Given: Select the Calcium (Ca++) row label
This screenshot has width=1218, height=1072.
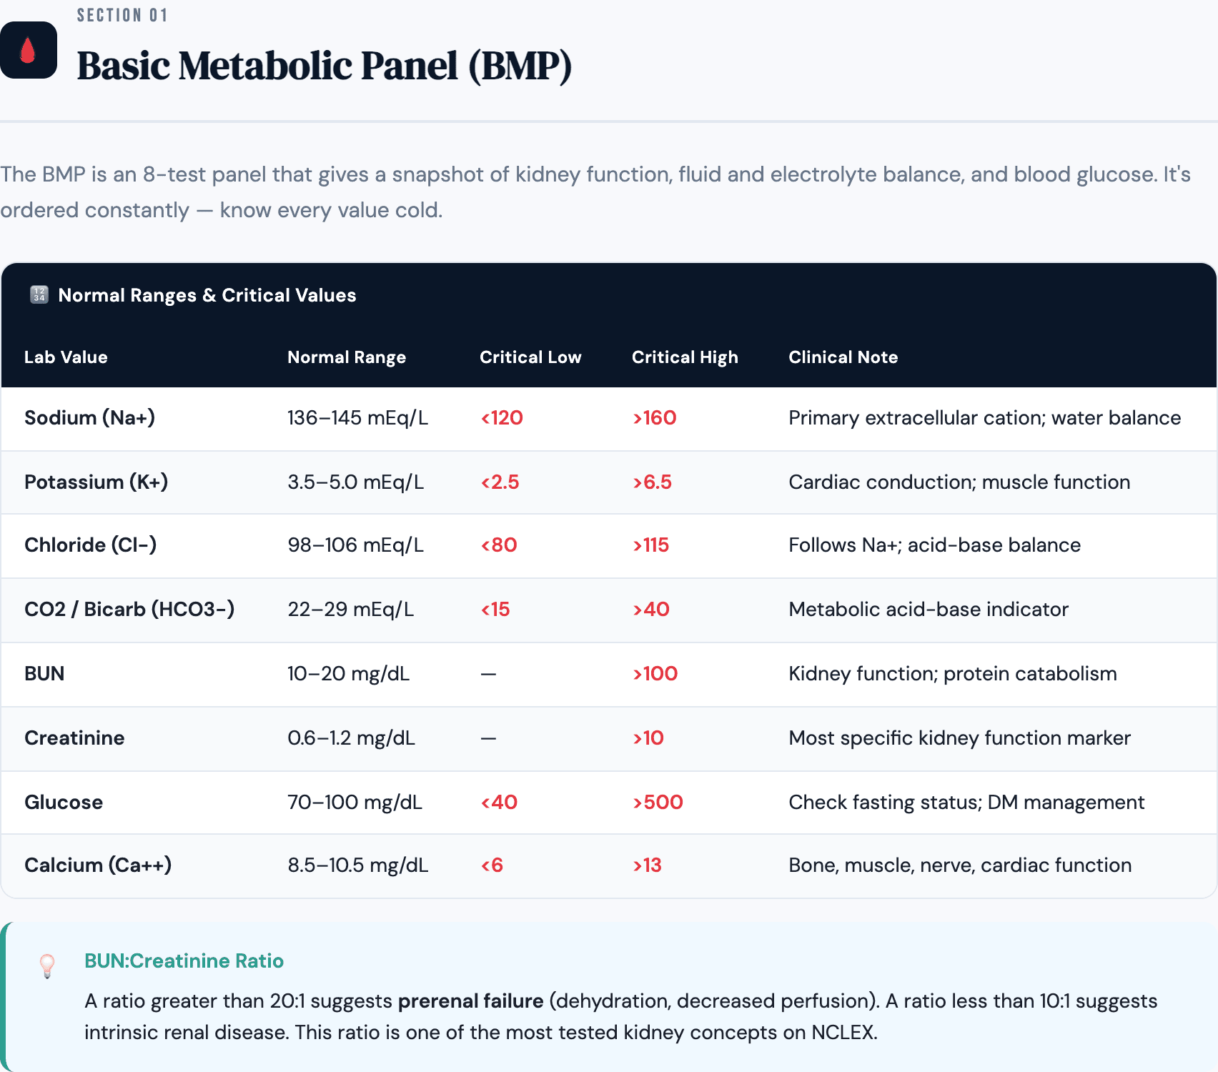Looking at the screenshot, I should [98, 865].
